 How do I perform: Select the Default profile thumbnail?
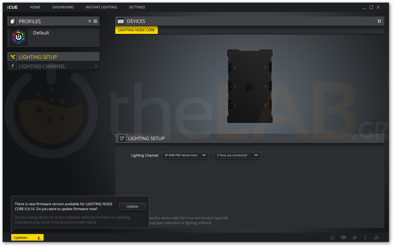[x=19, y=37]
